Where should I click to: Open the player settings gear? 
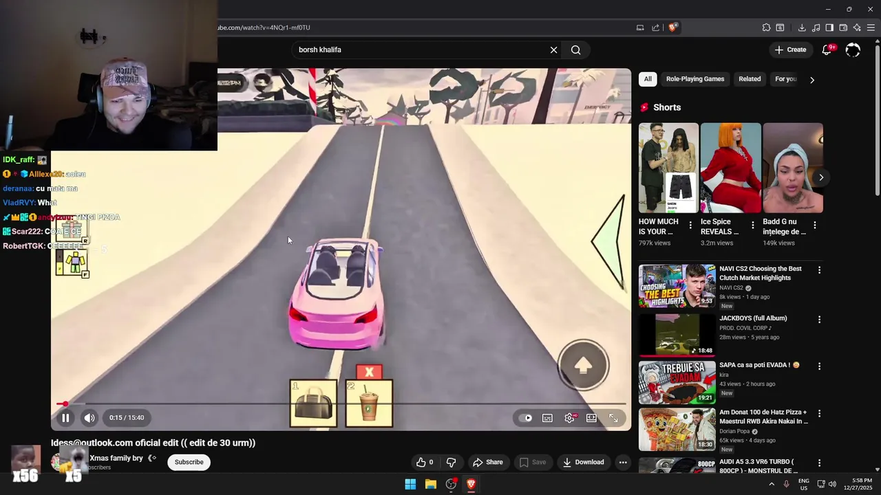[569, 418]
